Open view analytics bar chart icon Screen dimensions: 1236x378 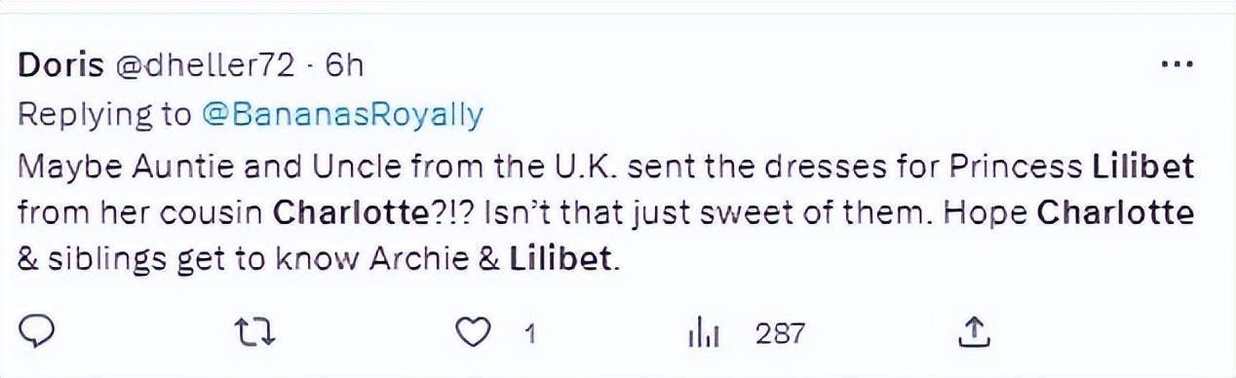(704, 334)
